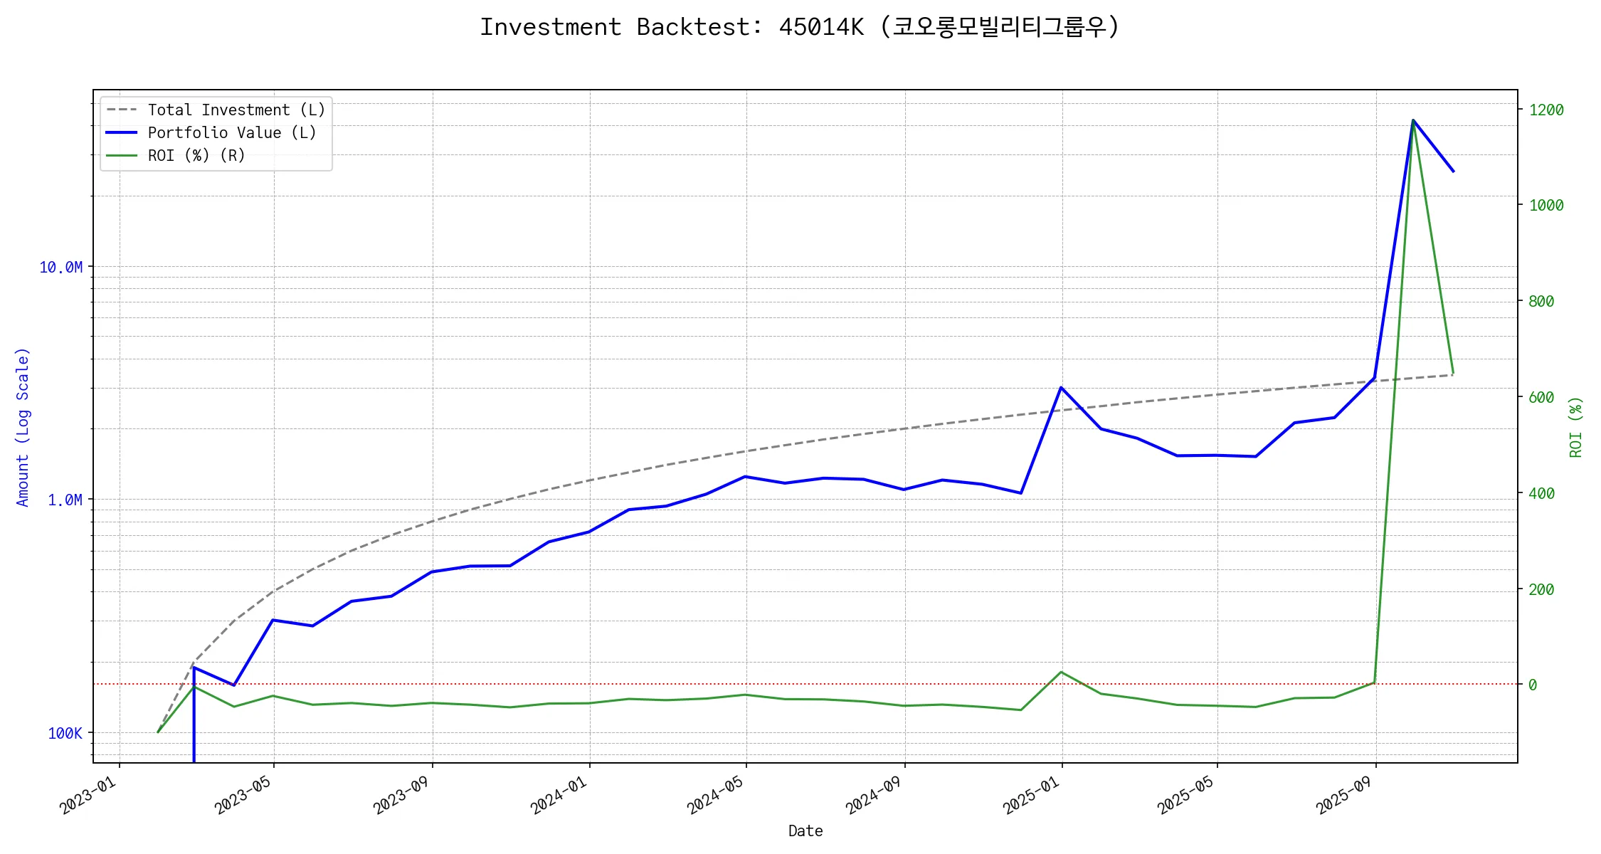Click the green ROI legend line swatch
Viewport: 1601px width, 854px height.
[x=122, y=156]
